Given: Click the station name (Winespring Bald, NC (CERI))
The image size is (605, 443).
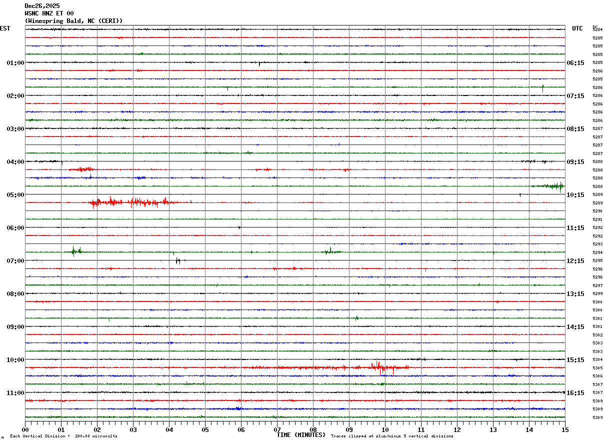Looking at the screenshot, I should 73,21.
